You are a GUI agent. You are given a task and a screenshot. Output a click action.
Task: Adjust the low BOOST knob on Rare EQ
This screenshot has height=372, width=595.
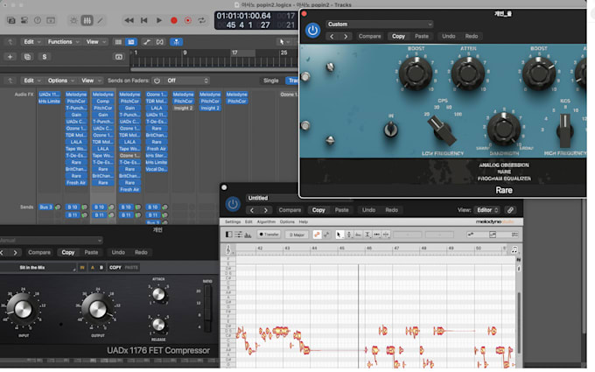pos(416,73)
